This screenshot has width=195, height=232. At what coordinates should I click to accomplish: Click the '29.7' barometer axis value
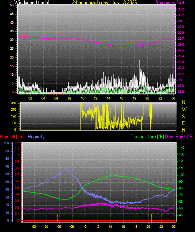click(181, 38)
